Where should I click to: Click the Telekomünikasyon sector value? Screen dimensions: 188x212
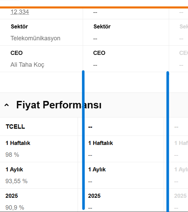(x=35, y=38)
